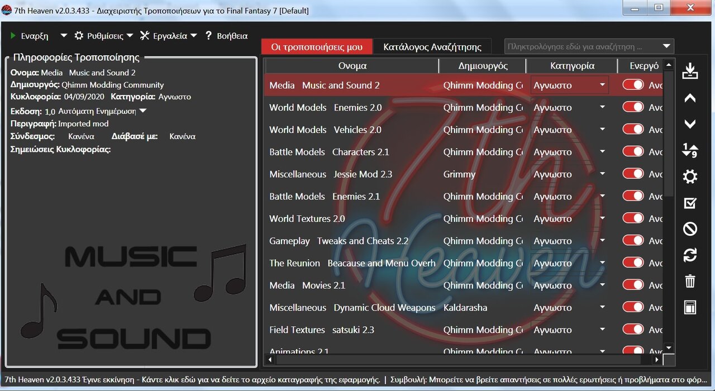Click the activate all checkmark icon
715x391 pixels.
(690, 203)
